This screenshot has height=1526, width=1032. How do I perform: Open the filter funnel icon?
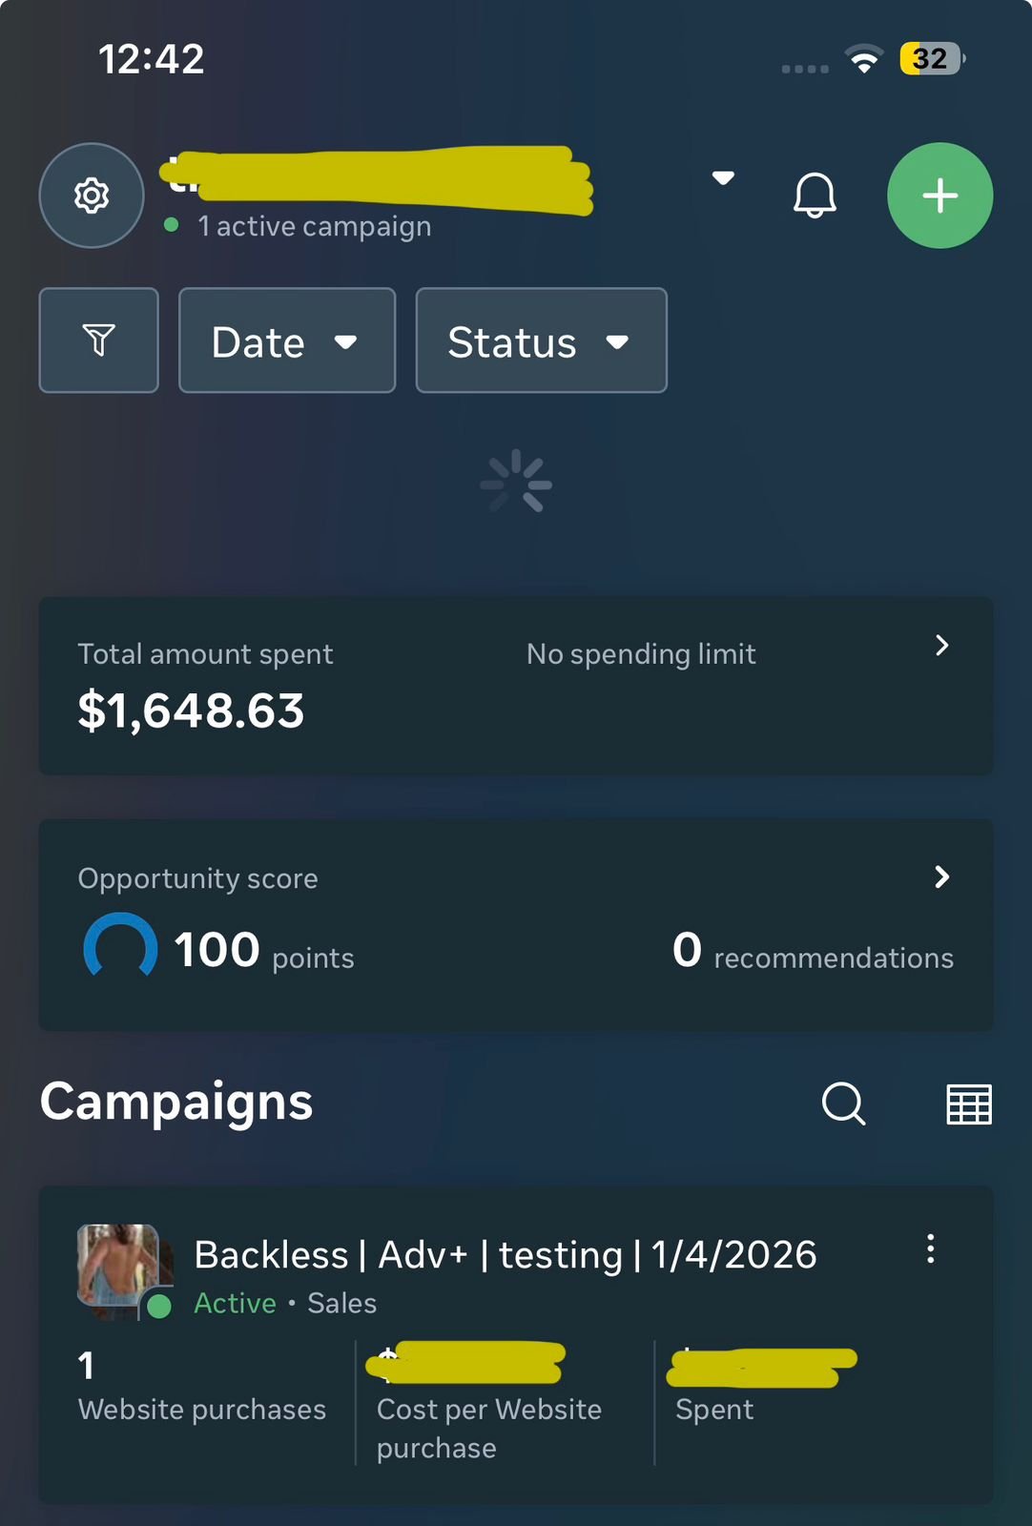click(98, 340)
